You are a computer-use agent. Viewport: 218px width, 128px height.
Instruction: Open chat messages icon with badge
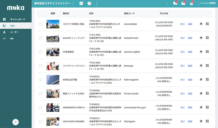(x=175, y=3)
